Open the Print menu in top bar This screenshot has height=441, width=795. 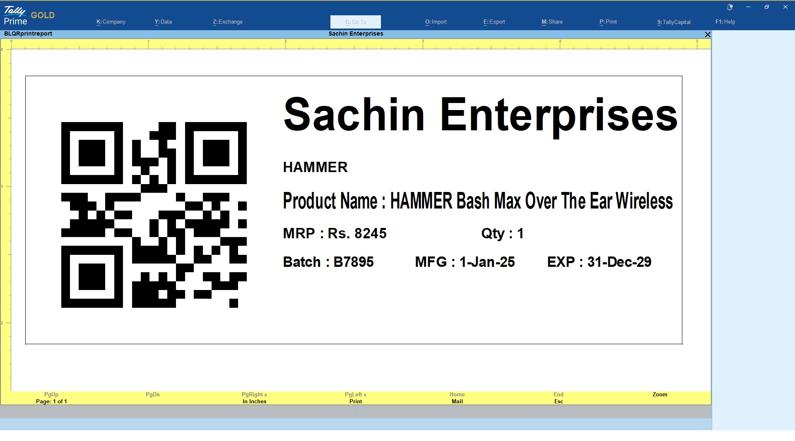click(608, 22)
